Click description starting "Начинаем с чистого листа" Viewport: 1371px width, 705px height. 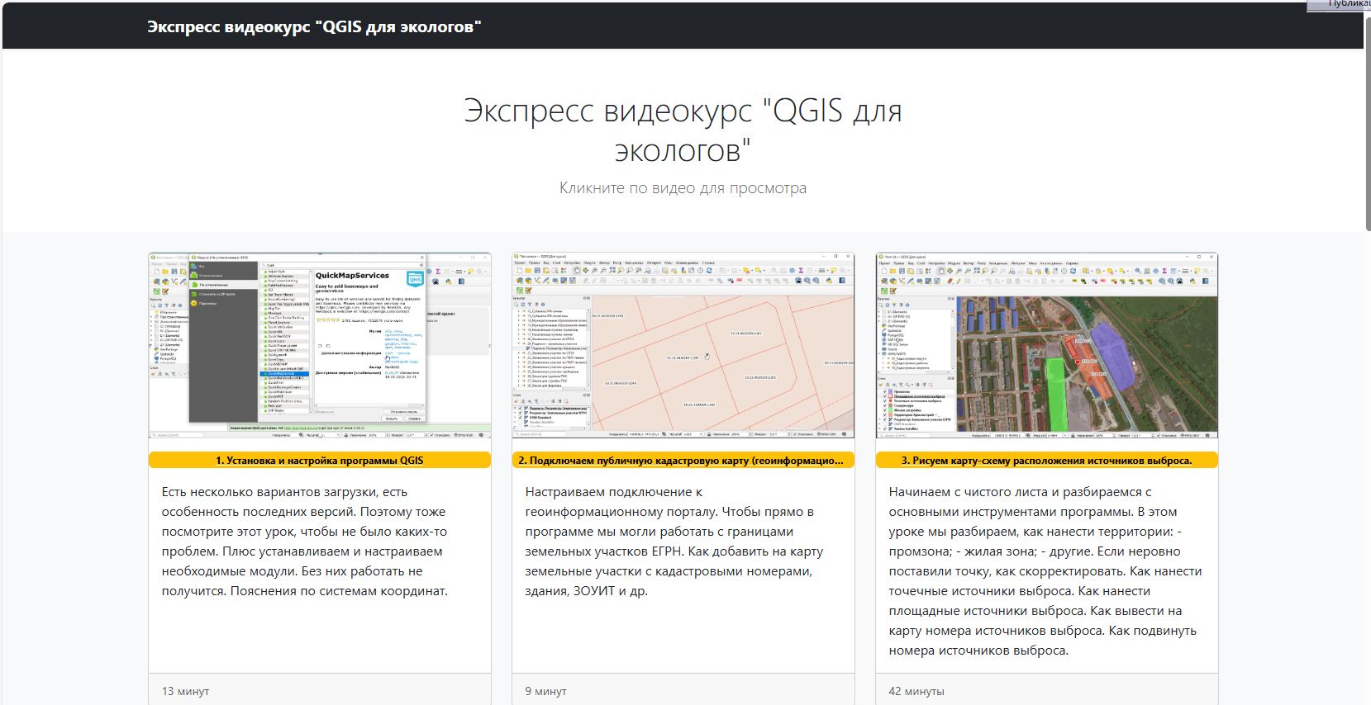click(x=1045, y=571)
